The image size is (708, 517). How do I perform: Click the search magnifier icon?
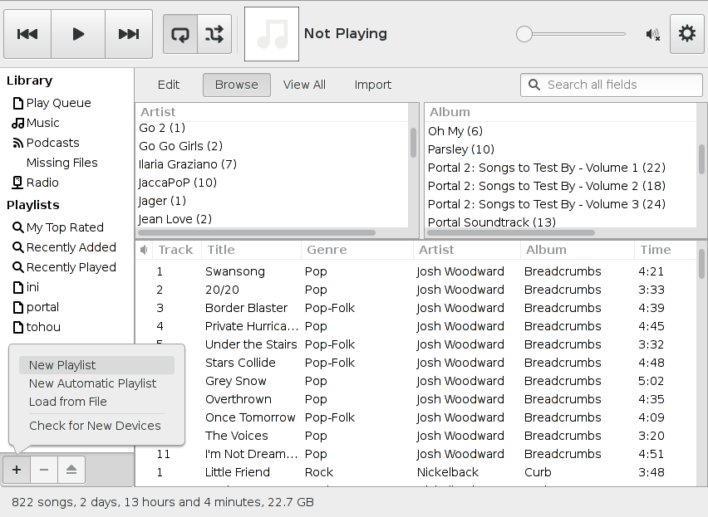pos(534,85)
